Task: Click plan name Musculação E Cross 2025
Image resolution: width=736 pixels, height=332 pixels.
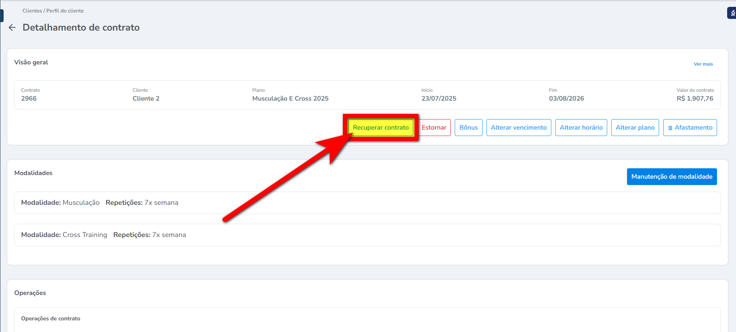Action: (x=290, y=99)
